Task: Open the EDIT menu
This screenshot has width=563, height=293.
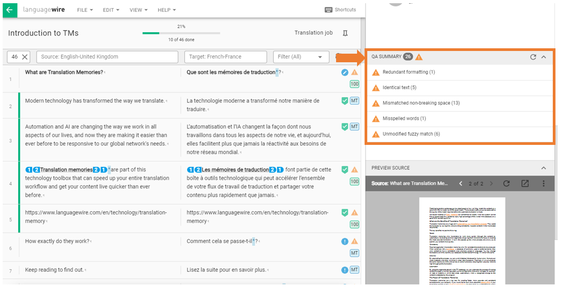Action: (x=111, y=10)
